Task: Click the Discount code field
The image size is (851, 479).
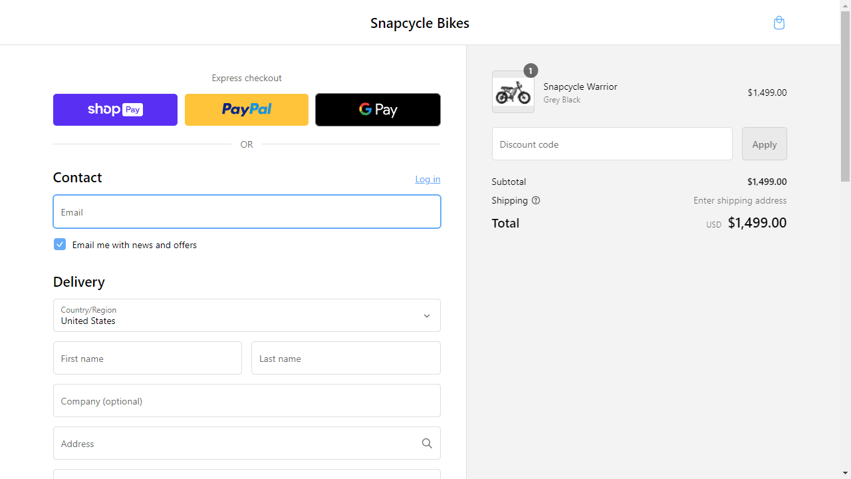Action: [612, 144]
